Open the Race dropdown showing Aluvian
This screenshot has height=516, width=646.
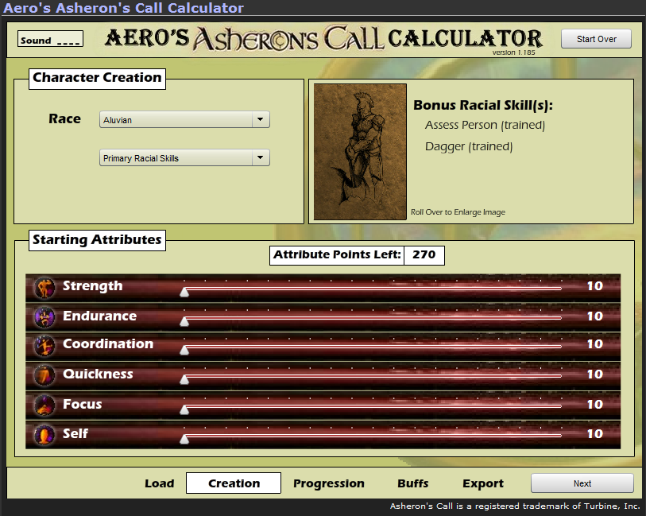coord(184,120)
